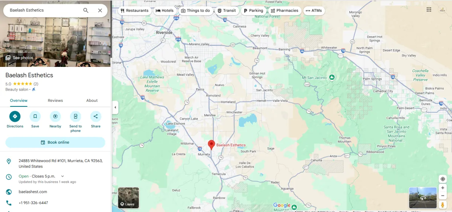Click the Hemet city label
452x212 pixels.
click(x=261, y=101)
